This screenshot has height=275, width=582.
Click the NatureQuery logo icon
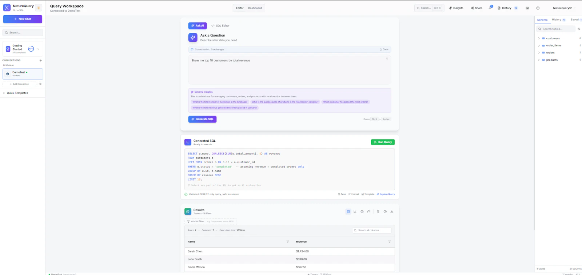click(x=7, y=8)
